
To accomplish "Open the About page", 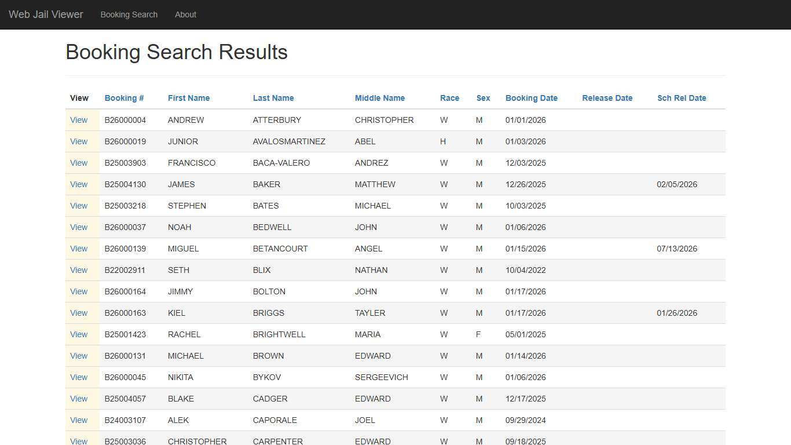I will pyautogui.click(x=185, y=14).
